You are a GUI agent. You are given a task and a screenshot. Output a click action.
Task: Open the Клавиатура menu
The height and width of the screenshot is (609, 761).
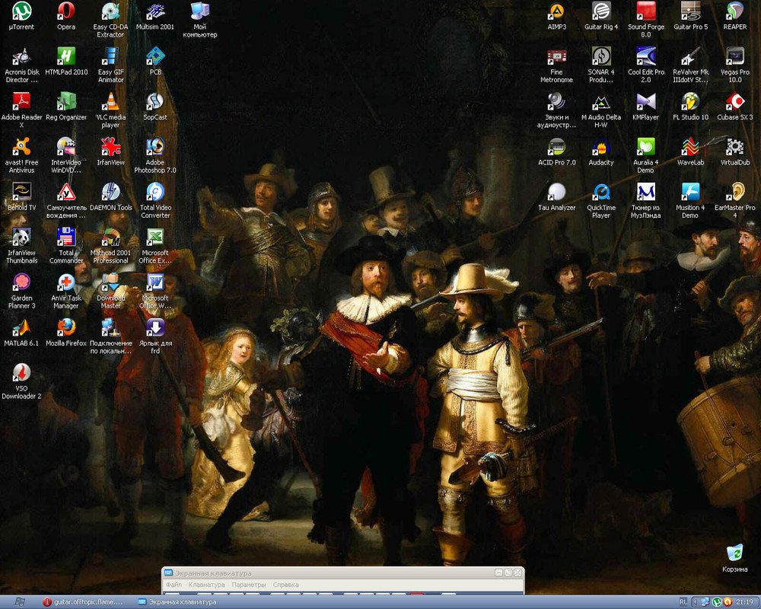pos(206,585)
